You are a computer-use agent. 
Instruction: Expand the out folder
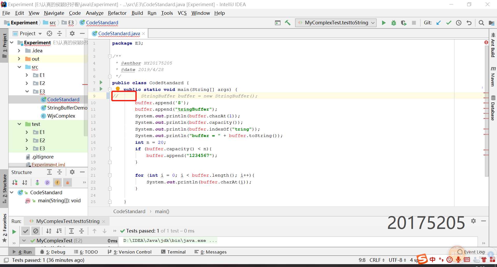[x=19, y=59]
